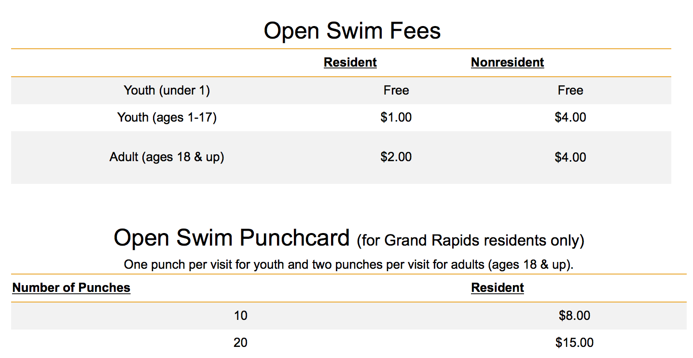Select the Adult (ages 18 & up) label
Image resolution: width=693 pixels, height=358 pixels.
pyautogui.click(x=166, y=157)
